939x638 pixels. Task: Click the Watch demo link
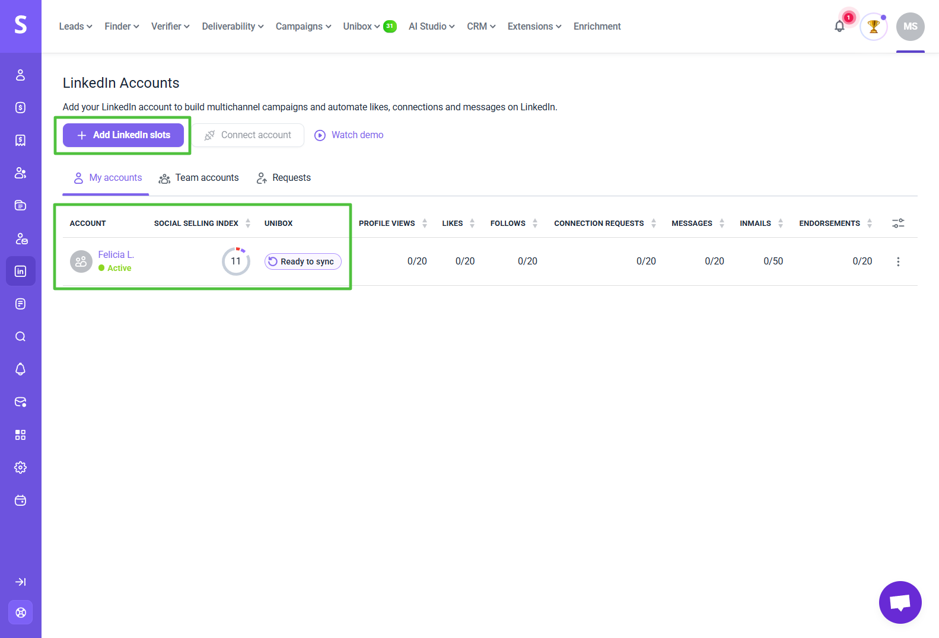click(x=349, y=135)
